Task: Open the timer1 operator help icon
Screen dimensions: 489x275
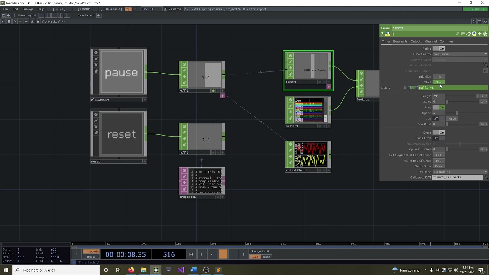Action: [x=382, y=34]
